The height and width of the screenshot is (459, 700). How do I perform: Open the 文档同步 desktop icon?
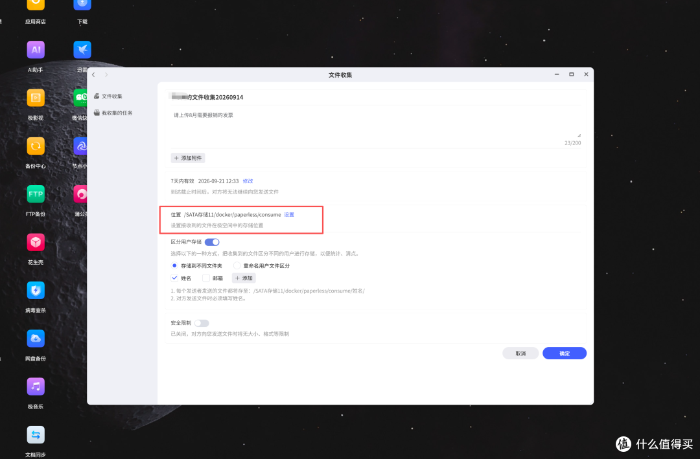tap(36, 435)
